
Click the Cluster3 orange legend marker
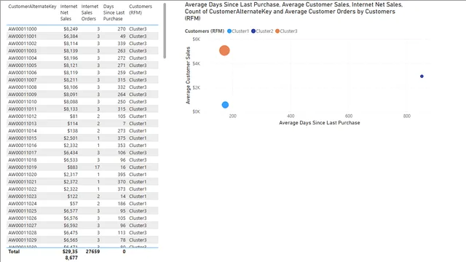(x=277, y=31)
